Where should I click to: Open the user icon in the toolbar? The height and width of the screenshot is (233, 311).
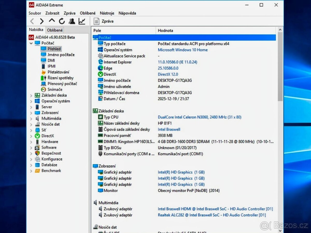72,21
